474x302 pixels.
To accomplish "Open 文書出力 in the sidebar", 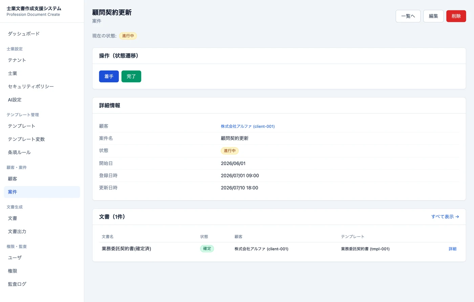I will [x=42, y=232].
